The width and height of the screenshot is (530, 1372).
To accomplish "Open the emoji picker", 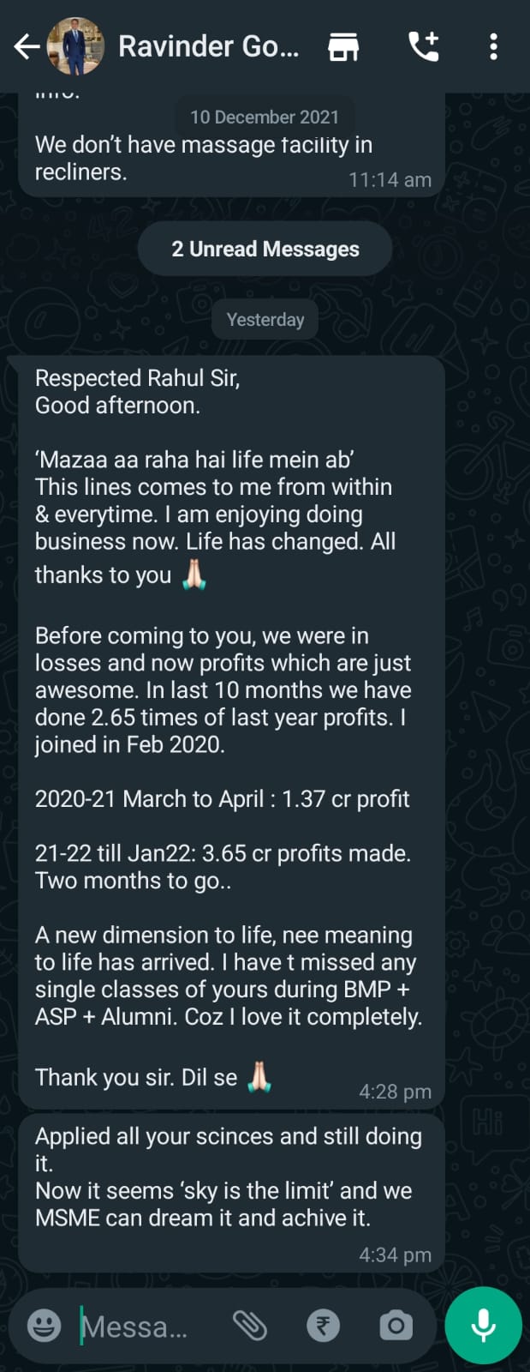I will tap(44, 1326).
